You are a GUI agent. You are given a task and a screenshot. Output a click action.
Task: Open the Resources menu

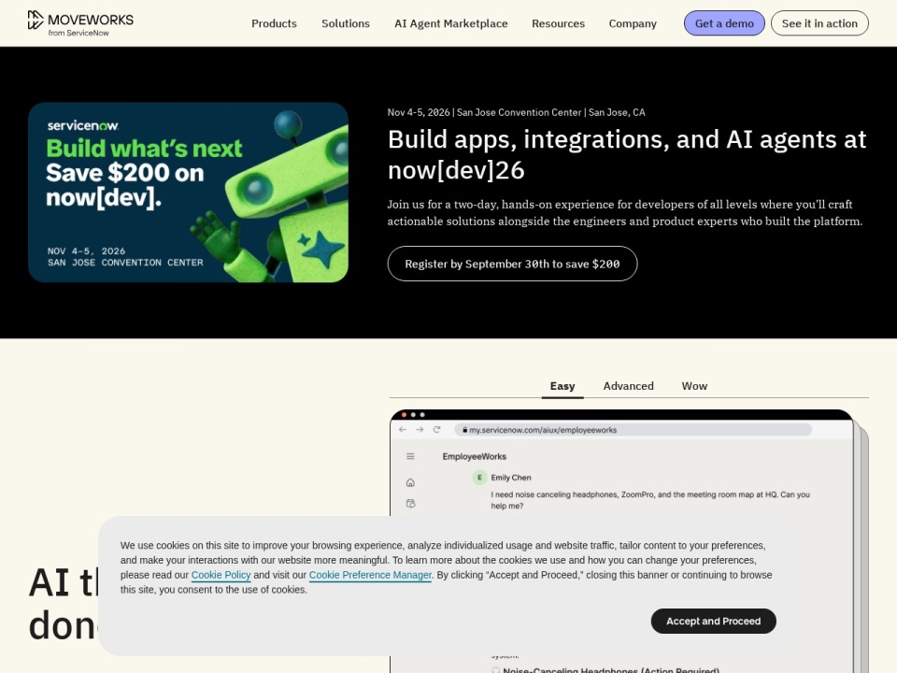(x=559, y=23)
